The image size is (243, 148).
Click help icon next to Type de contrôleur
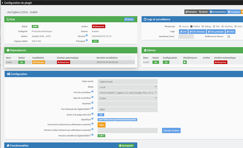click(92, 97)
